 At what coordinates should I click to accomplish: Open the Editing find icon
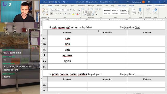pyautogui.click(x=134, y=10)
